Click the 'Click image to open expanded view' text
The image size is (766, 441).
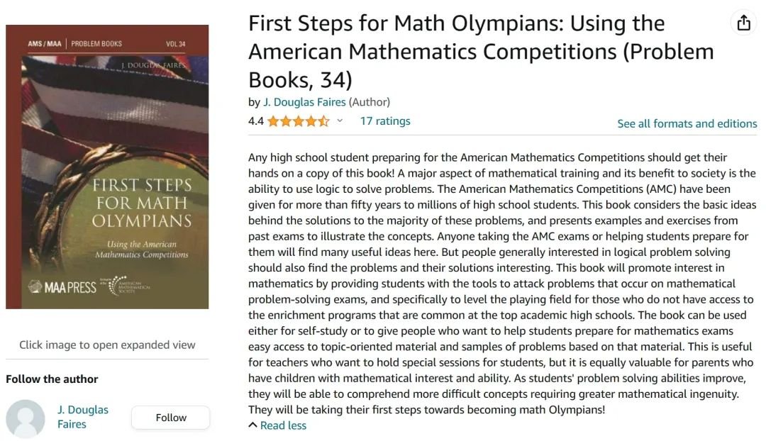107,345
